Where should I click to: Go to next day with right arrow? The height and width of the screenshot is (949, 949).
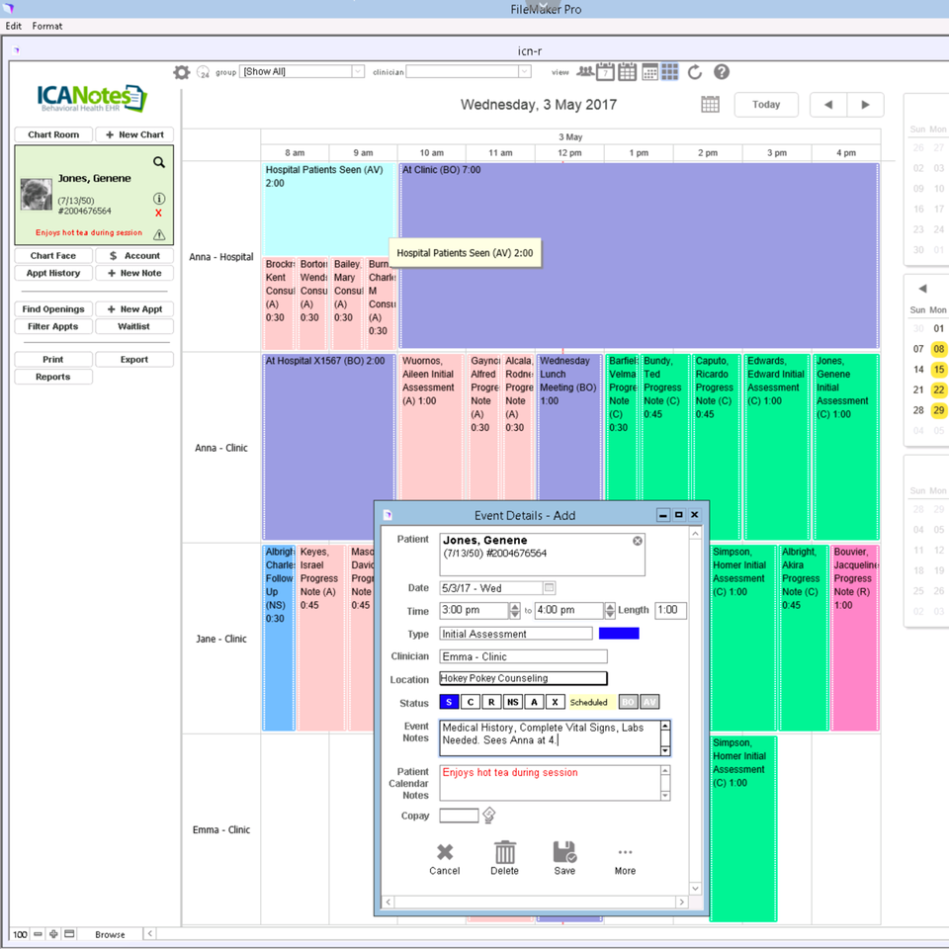point(866,105)
